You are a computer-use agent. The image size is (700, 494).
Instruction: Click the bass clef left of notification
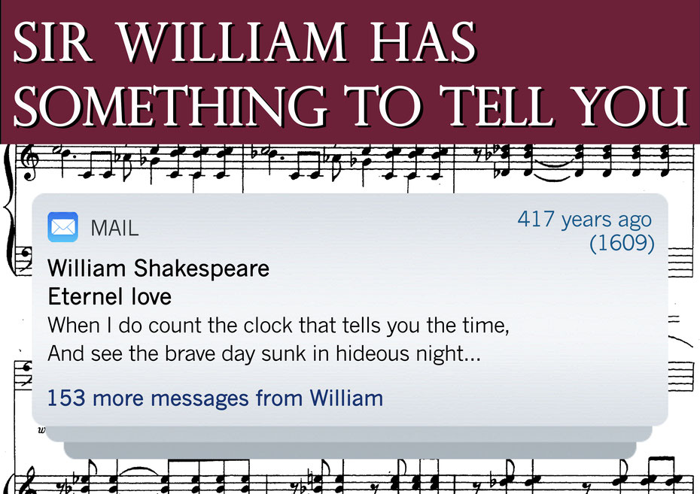[23, 259]
